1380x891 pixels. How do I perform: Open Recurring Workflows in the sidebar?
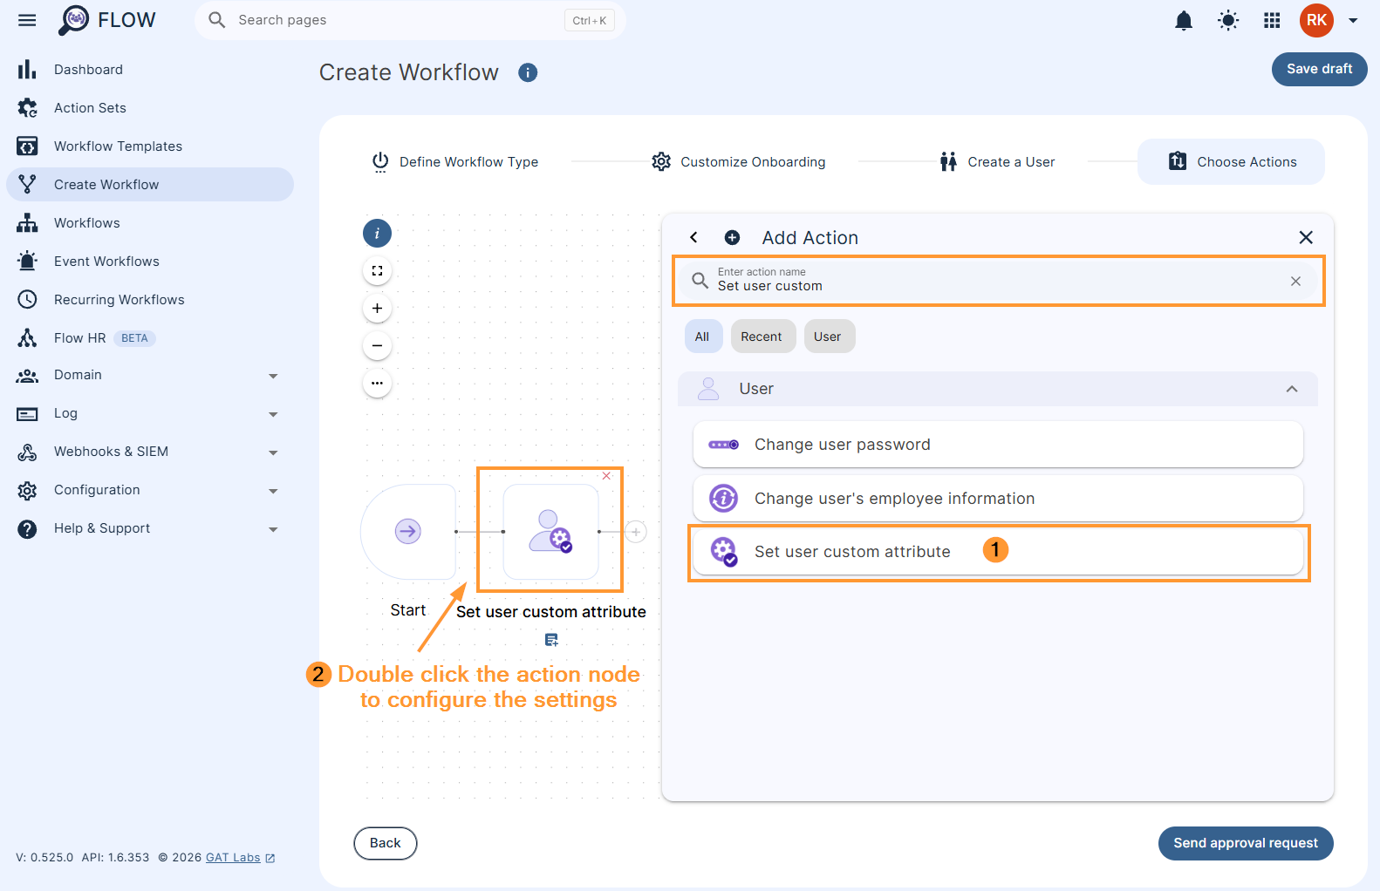coord(150,300)
